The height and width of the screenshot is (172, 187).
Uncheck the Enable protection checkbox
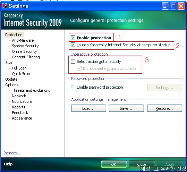tap(73, 38)
